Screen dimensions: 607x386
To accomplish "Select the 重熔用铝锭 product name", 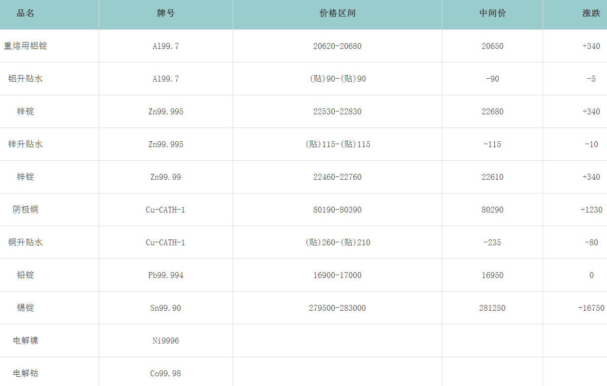I will coord(25,46).
